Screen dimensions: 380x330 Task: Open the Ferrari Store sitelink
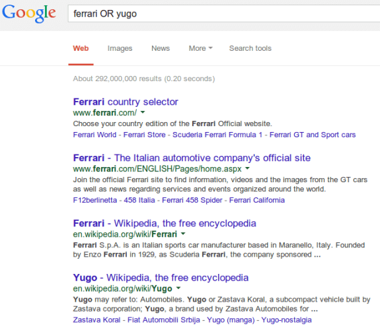145,135
